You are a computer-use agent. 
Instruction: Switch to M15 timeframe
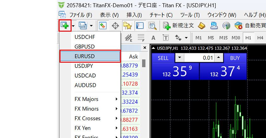(x=223, y=38)
